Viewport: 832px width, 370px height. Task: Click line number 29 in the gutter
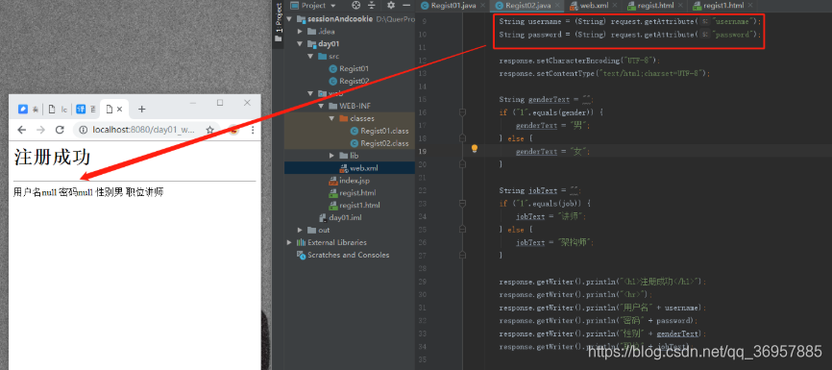pos(423,282)
